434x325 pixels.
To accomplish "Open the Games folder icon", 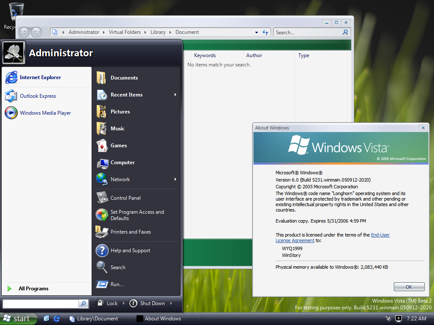I will (x=102, y=146).
